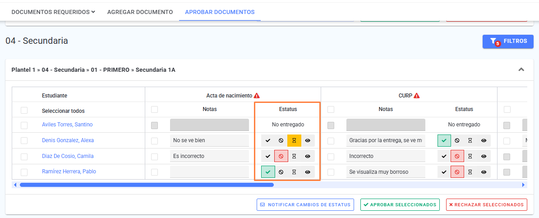Reject Ramírez Herrera's CURP with red ban icon
The height and width of the screenshot is (218, 539).
point(457,172)
